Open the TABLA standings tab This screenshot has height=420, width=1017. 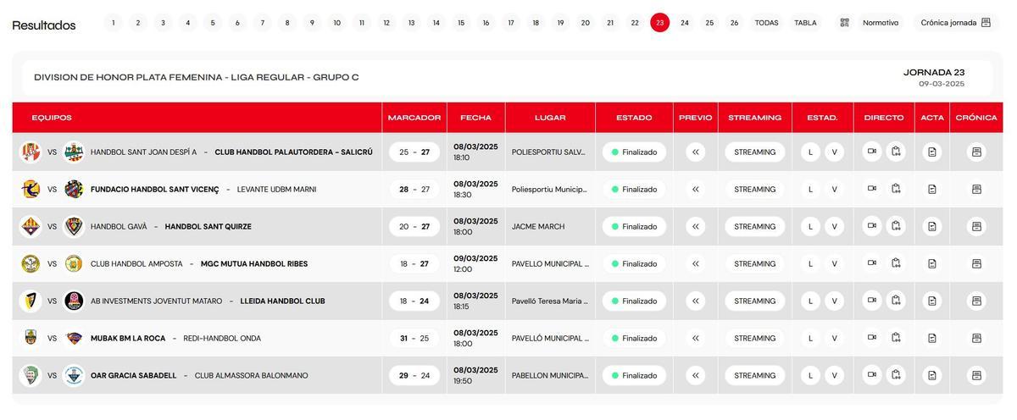tap(805, 23)
